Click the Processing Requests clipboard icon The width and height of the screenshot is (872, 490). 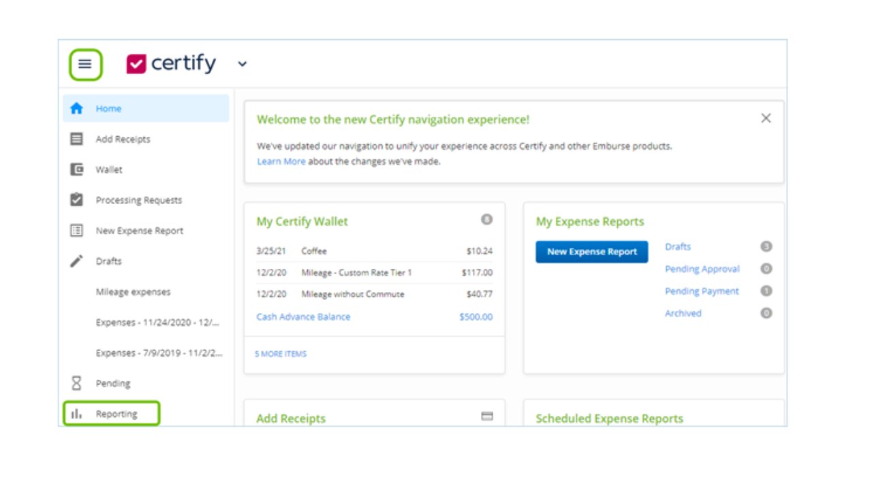(77, 200)
